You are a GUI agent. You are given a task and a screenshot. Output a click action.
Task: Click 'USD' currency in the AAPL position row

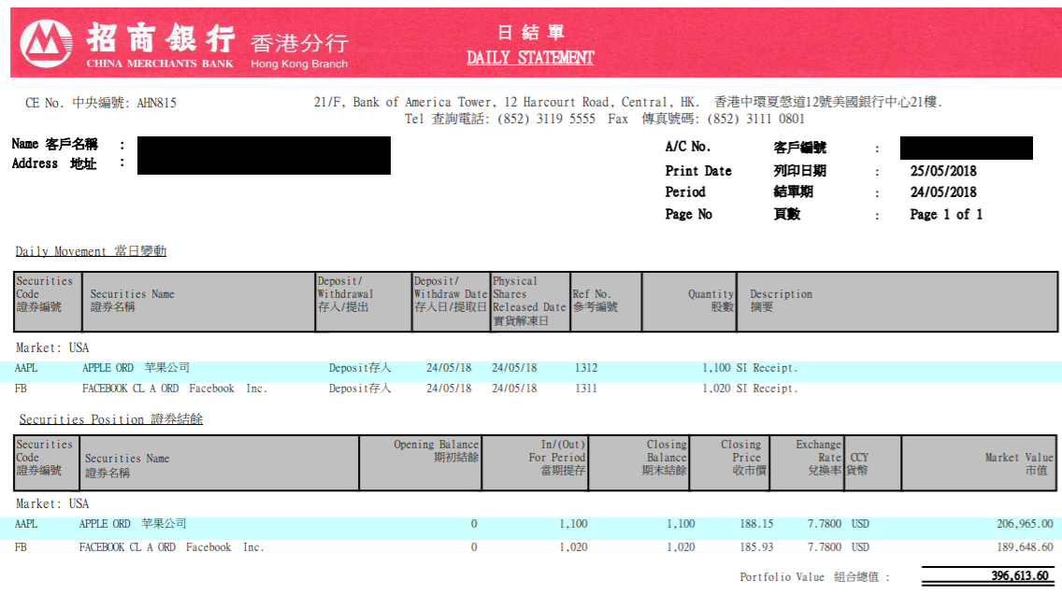click(x=860, y=524)
